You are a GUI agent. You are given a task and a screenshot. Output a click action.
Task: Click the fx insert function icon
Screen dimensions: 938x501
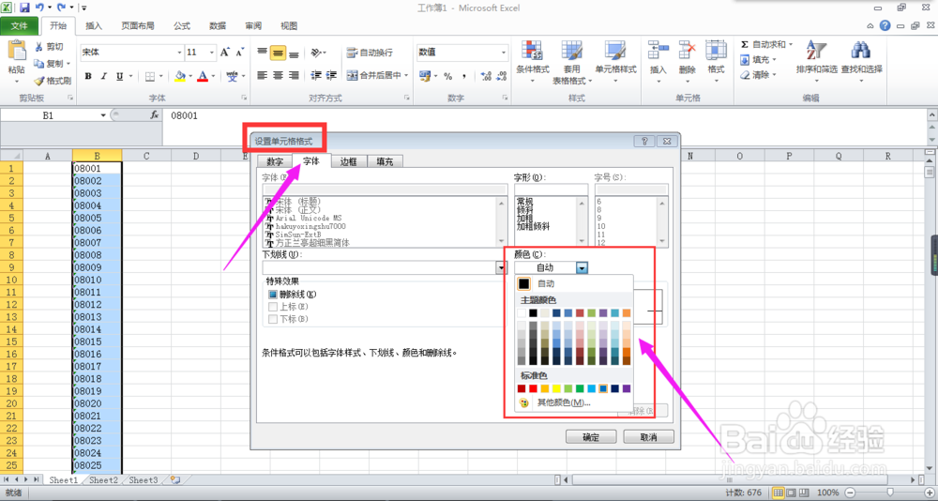point(155,114)
